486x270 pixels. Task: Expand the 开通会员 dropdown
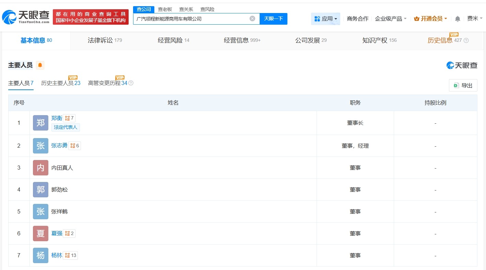[430, 19]
